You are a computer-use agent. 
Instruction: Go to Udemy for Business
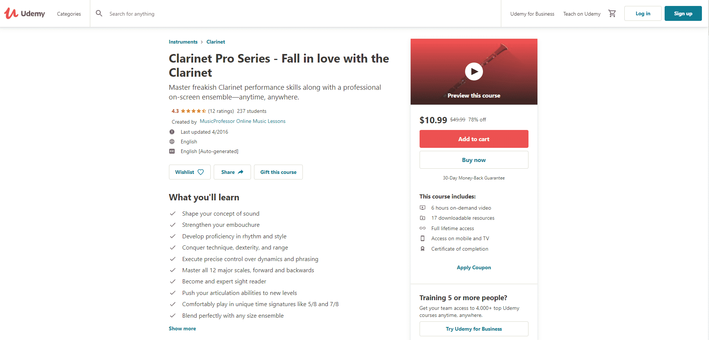coord(532,14)
